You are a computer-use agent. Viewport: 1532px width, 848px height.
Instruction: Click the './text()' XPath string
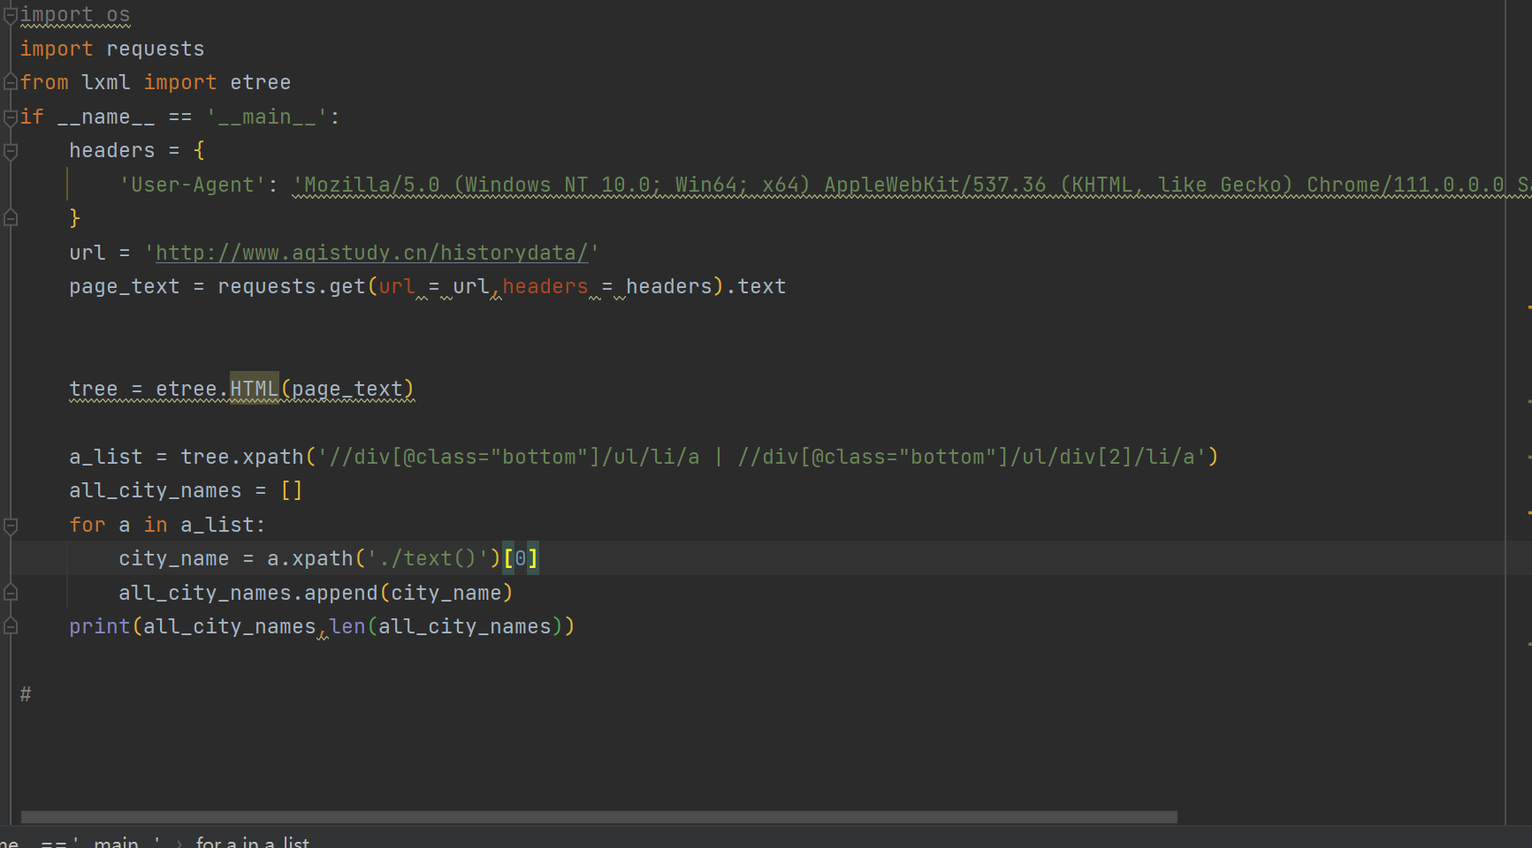[x=428, y=558]
